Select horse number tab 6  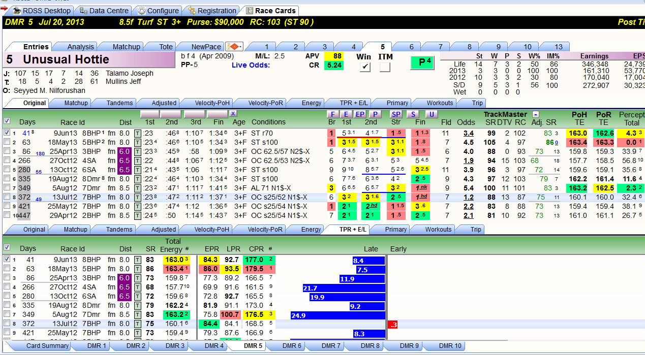411,47
